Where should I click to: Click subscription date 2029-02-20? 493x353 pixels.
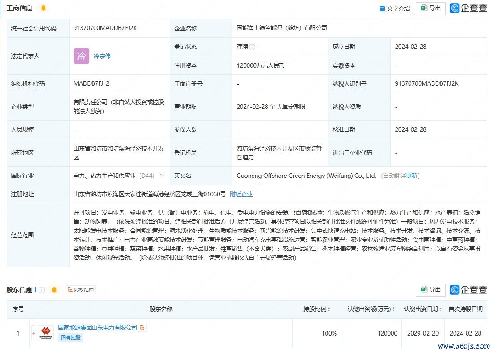tap(423, 333)
